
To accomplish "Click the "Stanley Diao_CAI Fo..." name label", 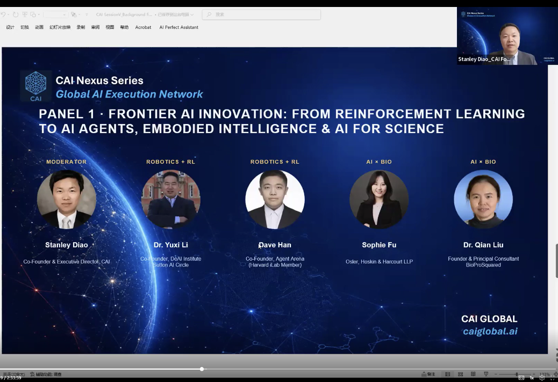I will pos(484,60).
